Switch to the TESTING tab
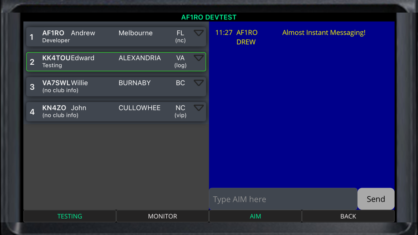The image size is (418, 235). point(70,216)
